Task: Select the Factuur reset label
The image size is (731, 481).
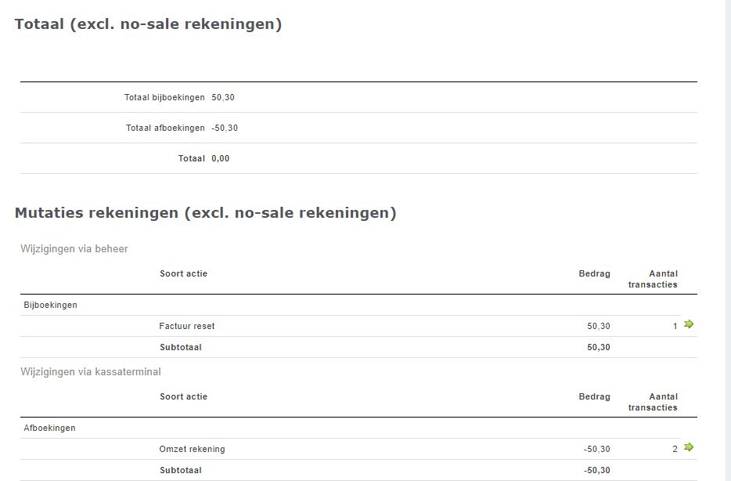Action: 187,326
